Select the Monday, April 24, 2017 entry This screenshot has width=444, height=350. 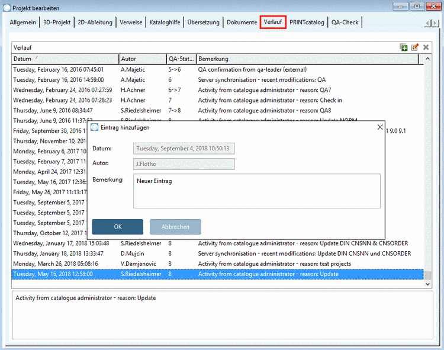pyautogui.click(x=50, y=172)
